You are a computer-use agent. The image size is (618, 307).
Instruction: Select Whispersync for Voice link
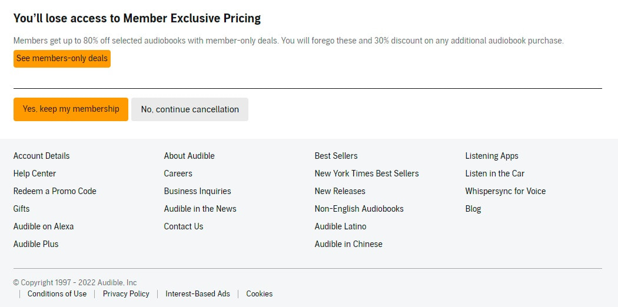(505, 191)
